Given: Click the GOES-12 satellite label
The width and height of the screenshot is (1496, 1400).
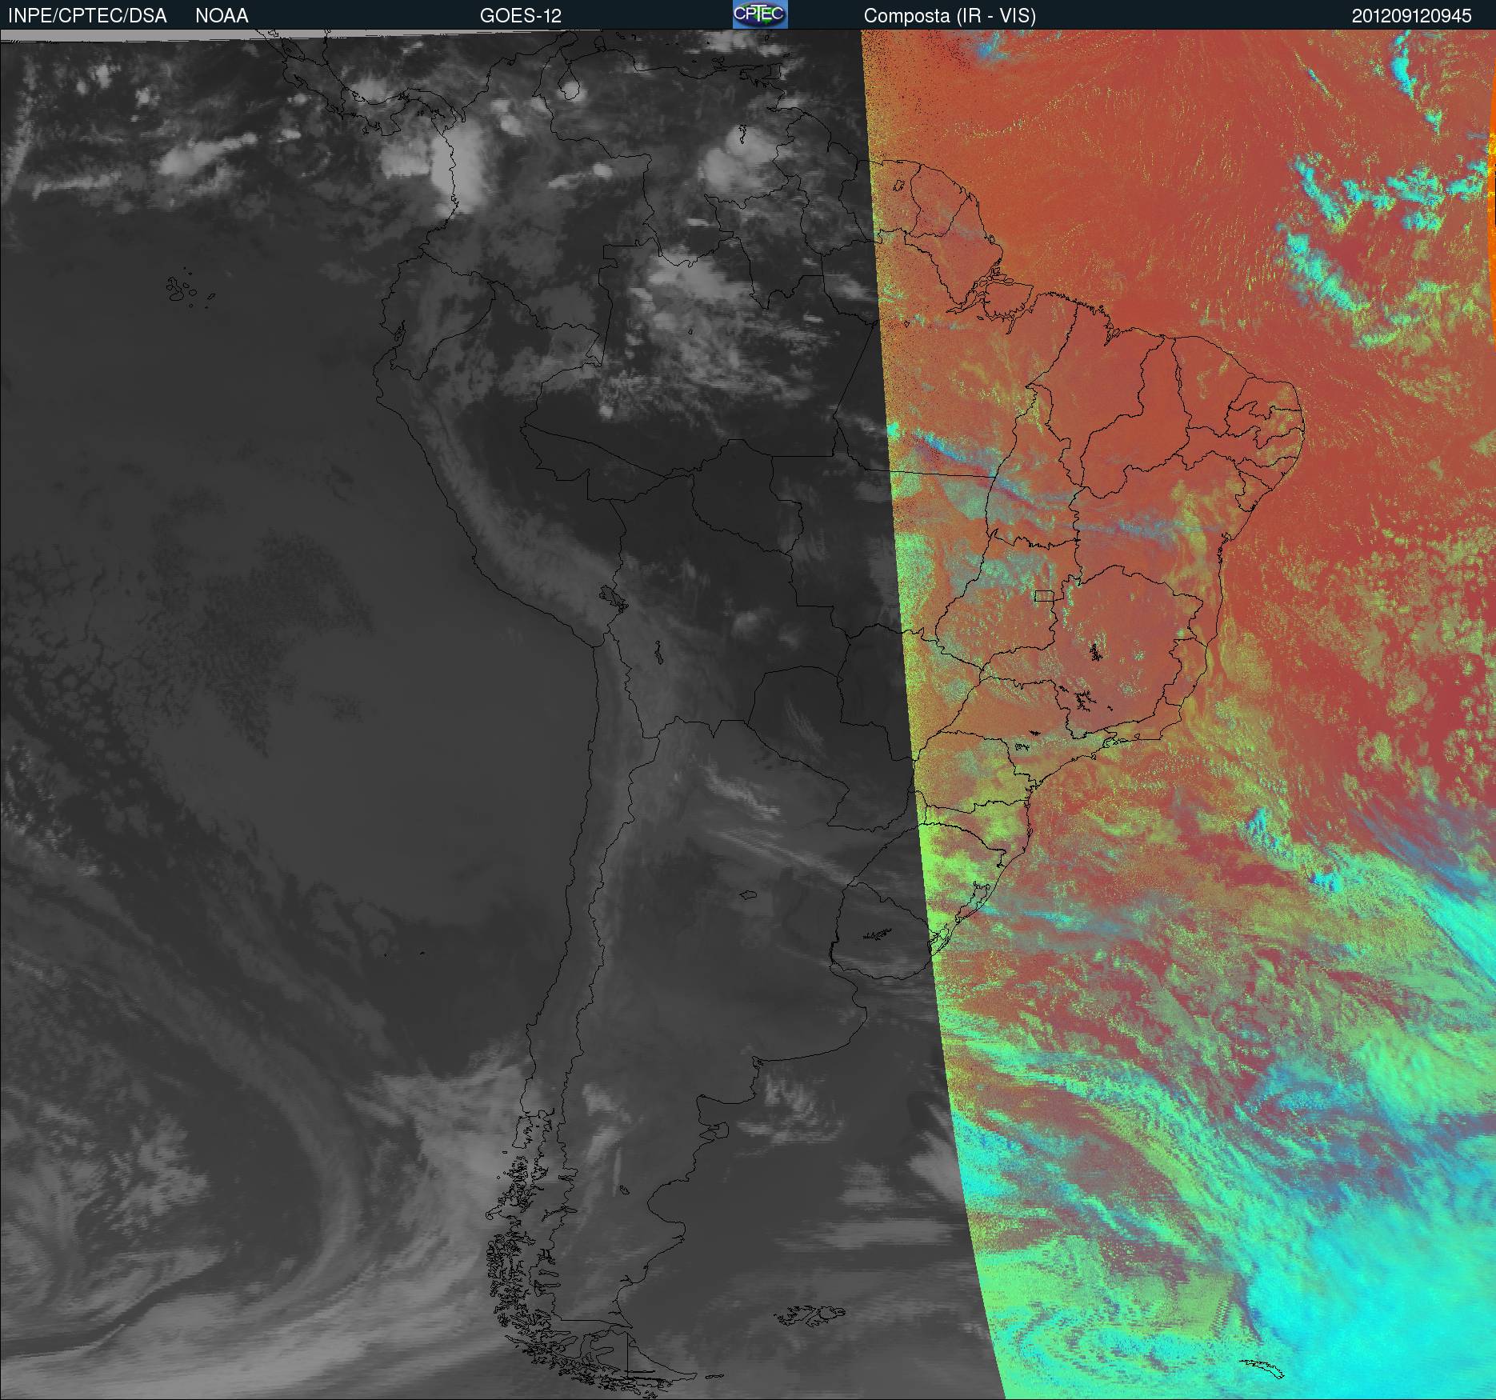Looking at the screenshot, I should pos(521,15).
